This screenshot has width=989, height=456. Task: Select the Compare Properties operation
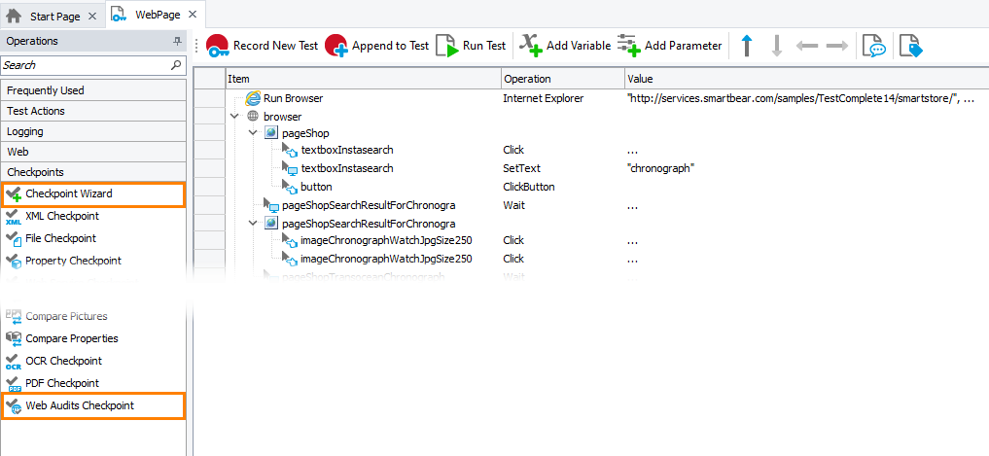(x=93, y=338)
